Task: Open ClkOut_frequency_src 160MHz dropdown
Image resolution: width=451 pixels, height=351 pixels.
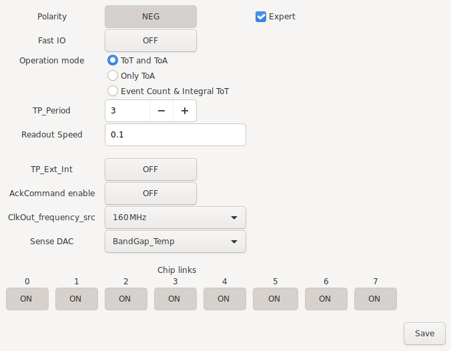Action: (x=175, y=218)
